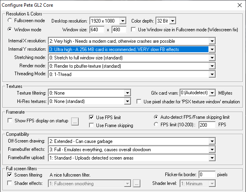Select Auto-detect FPS/Frame skipping limit
The image size is (246, 192).
tap(156, 117)
